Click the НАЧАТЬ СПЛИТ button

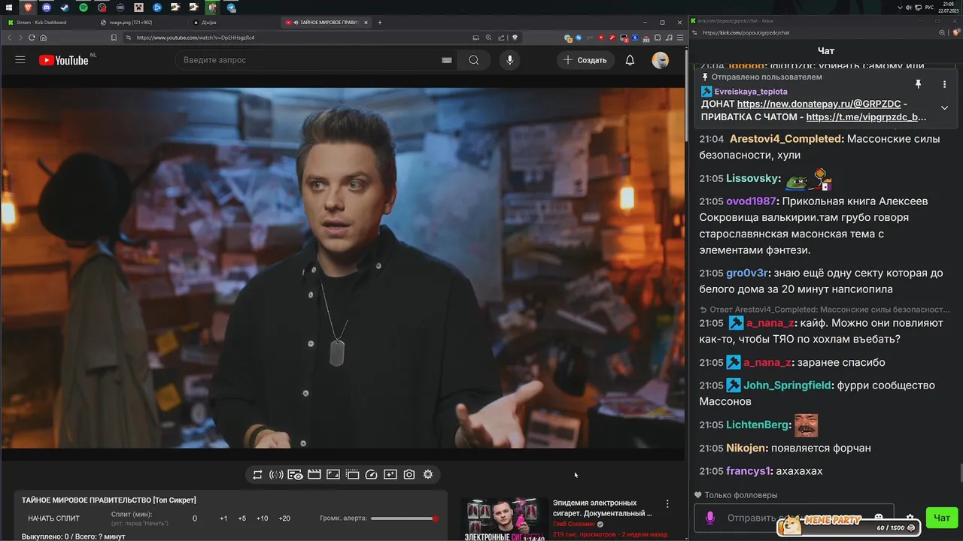point(53,518)
